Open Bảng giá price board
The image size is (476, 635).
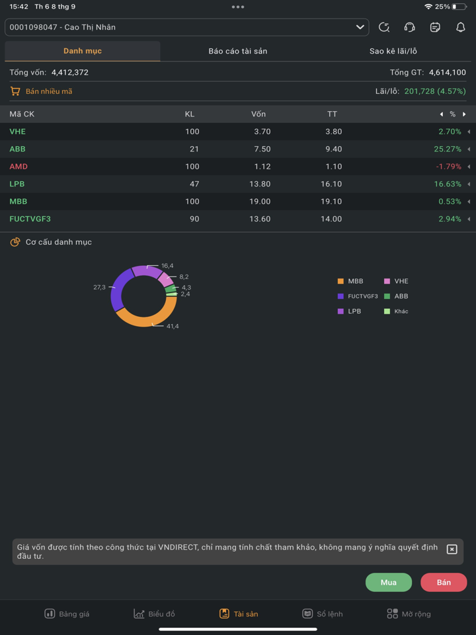[67, 614]
